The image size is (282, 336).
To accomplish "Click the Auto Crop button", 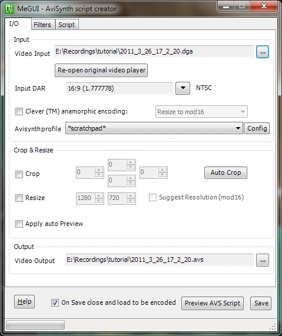I will (225, 172).
